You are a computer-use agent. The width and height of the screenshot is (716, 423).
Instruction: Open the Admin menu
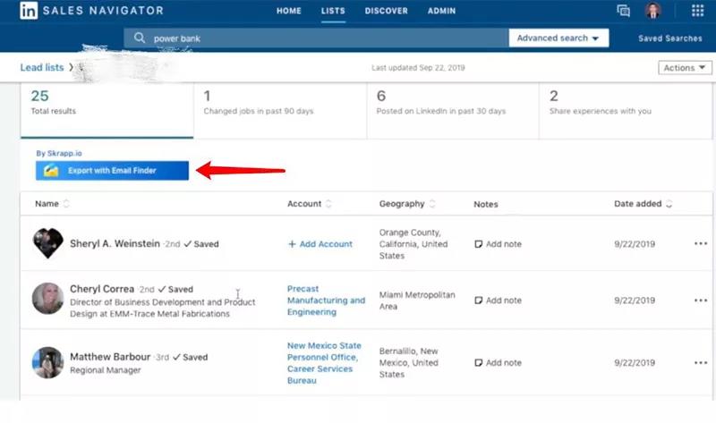441,11
